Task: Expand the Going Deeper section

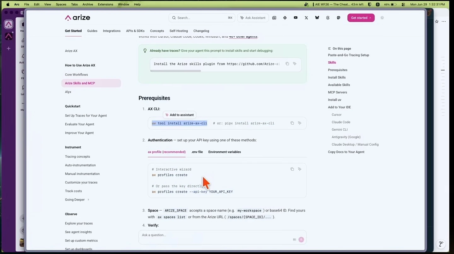Action: click(x=77, y=200)
